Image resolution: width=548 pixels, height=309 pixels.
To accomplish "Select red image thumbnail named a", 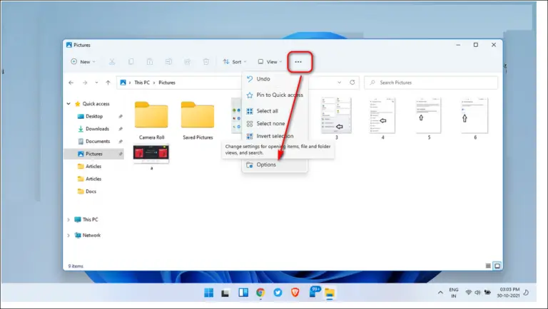I will (x=151, y=157).
